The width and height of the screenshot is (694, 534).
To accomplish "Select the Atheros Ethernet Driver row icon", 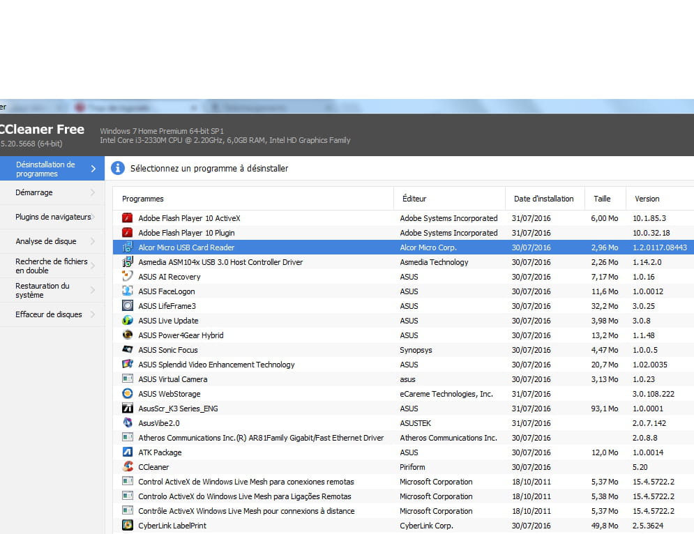I will tap(128, 437).
